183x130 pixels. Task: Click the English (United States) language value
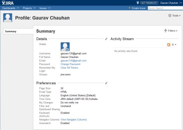78,95
